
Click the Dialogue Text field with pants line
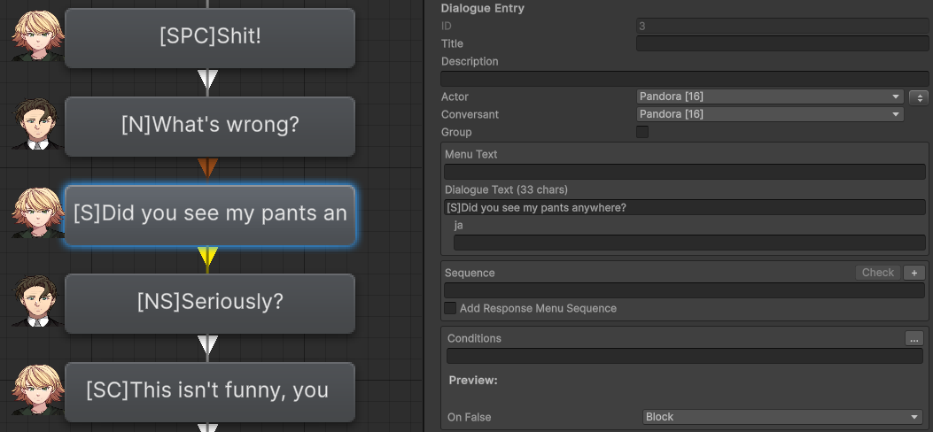(x=685, y=207)
